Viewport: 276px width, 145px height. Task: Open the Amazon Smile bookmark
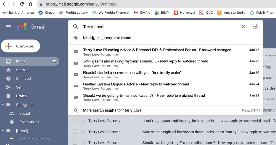[231, 13]
